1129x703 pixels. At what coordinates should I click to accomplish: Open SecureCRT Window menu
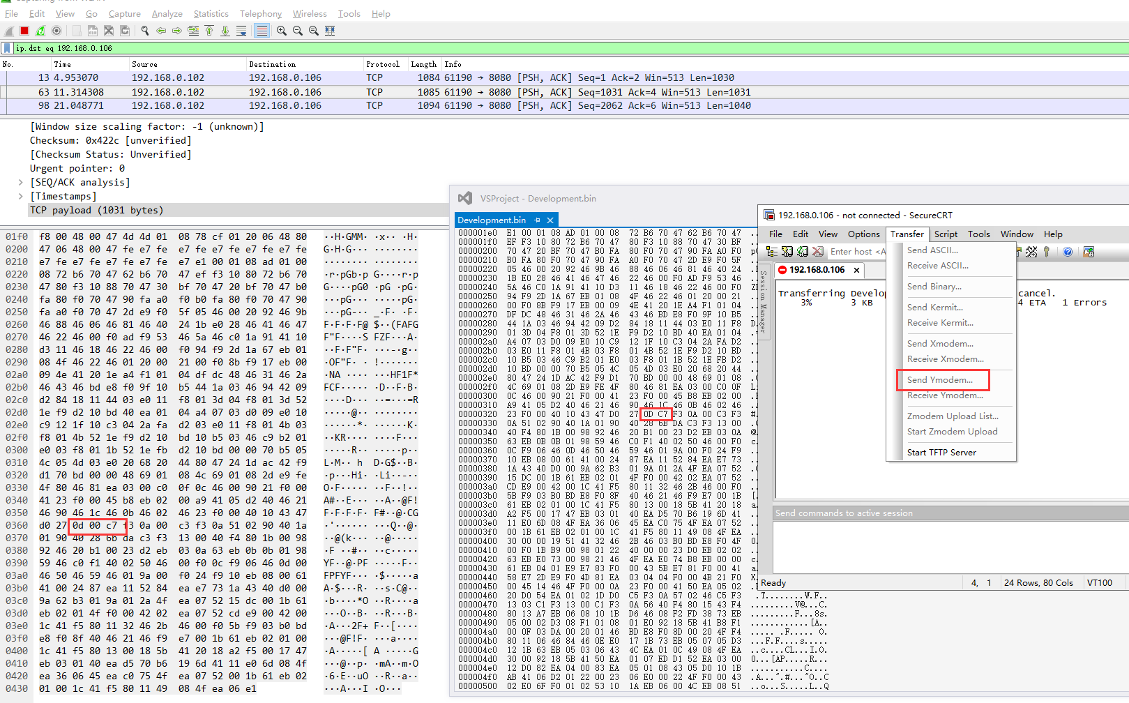[x=1017, y=234]
